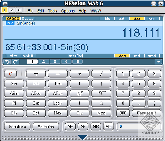Click the red C clear key
Screen dimensions: 165x141
(10, 74)
